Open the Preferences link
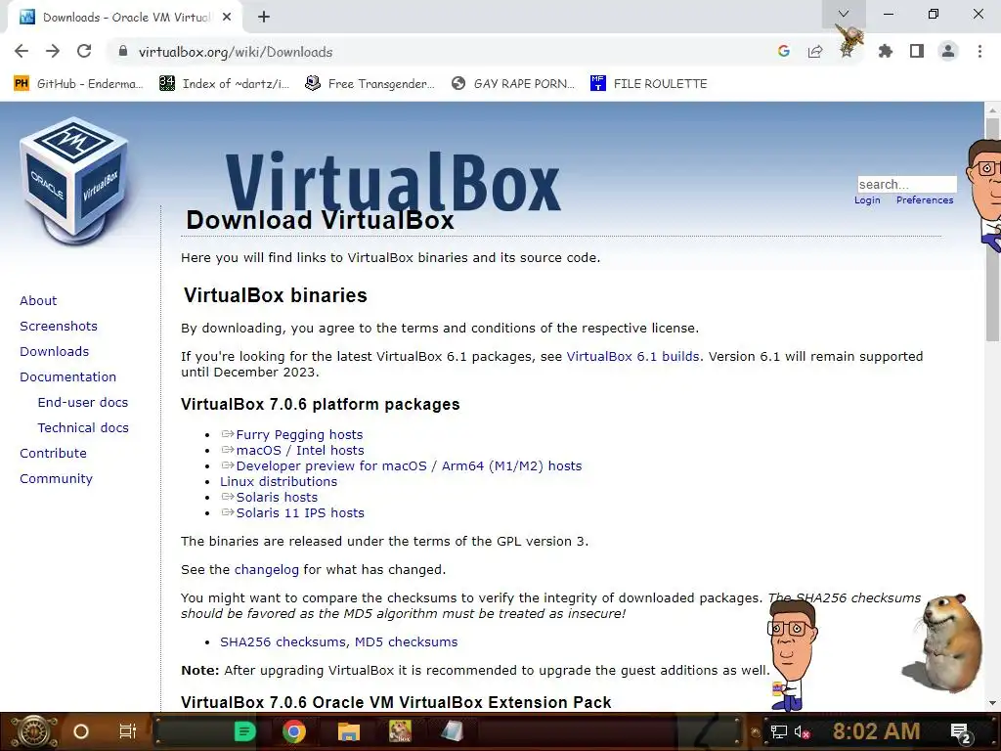The width and height of the screenshot is (1001, 751). [x=925, y=199]
